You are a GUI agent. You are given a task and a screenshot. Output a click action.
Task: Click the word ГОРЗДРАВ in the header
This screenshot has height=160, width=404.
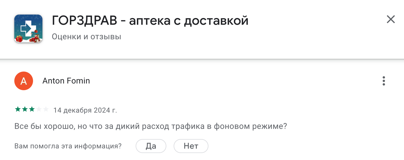tap(84, 21)
